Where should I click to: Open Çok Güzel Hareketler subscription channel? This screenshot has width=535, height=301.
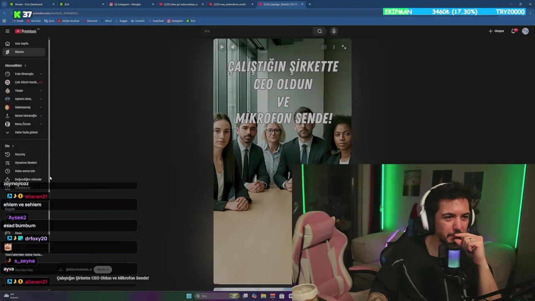coord(23,82)
